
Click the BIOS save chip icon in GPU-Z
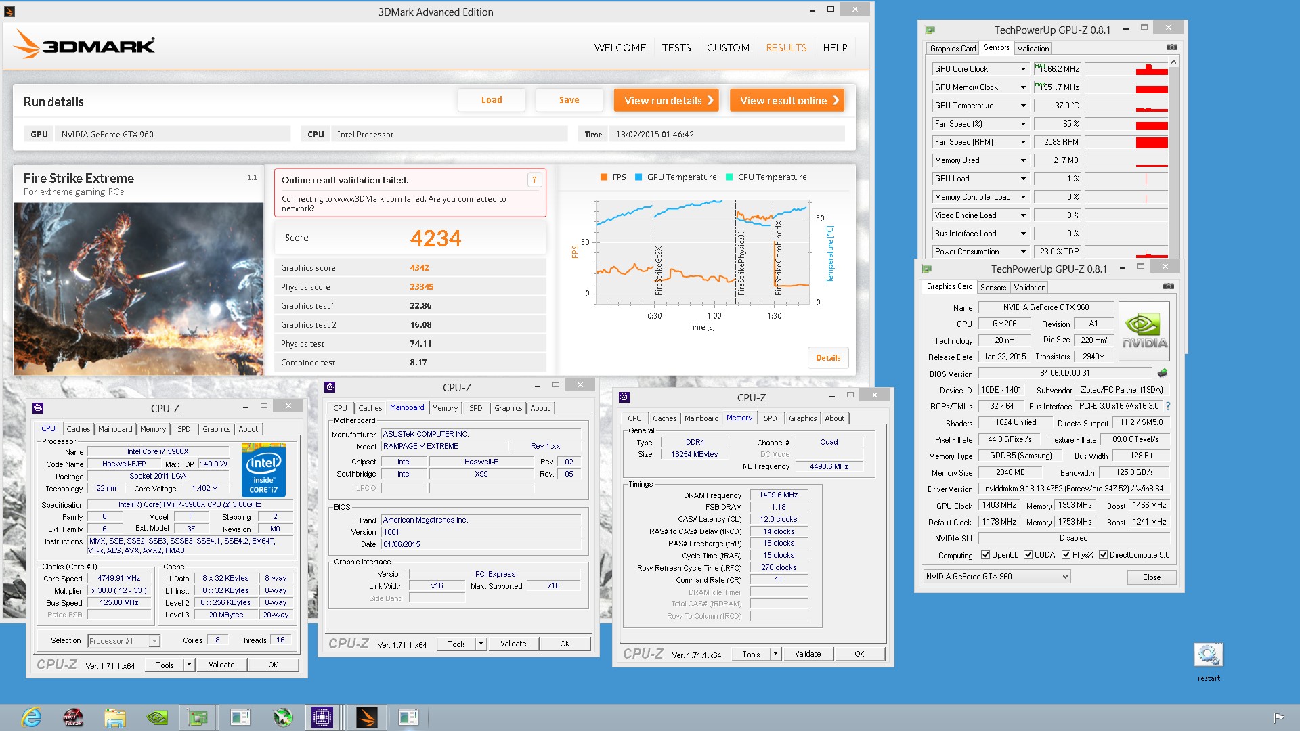1163,373
